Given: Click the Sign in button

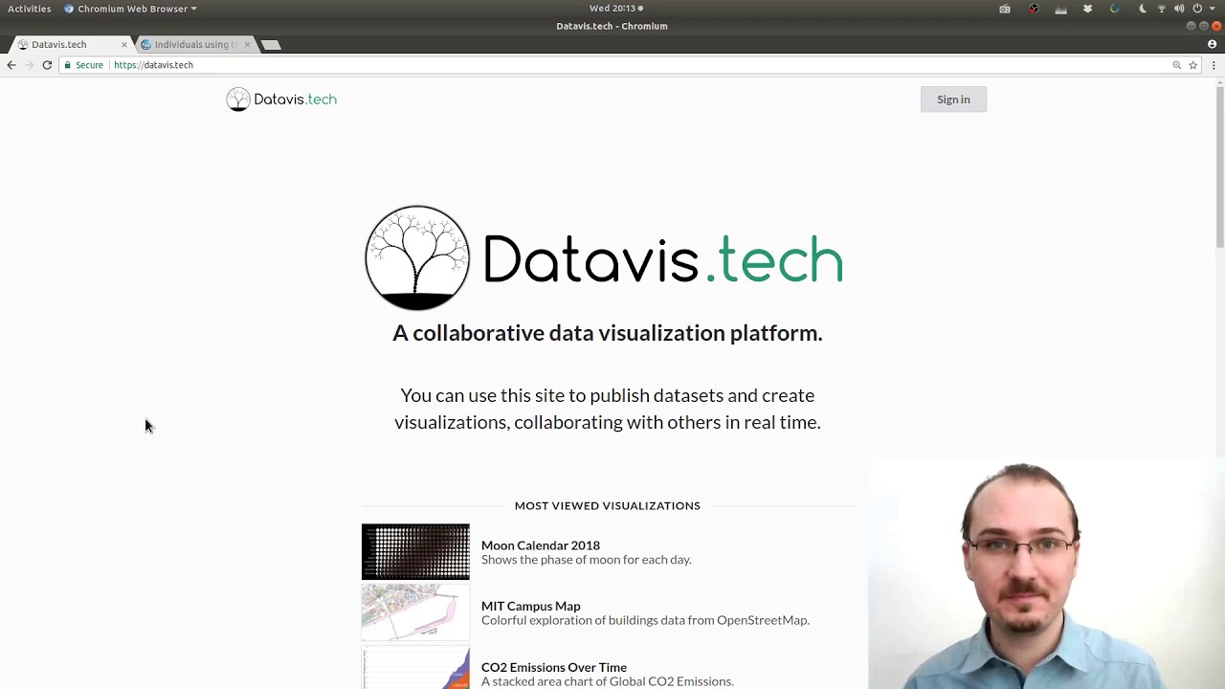Looking at the screenshot, I should tap(953, 100).
